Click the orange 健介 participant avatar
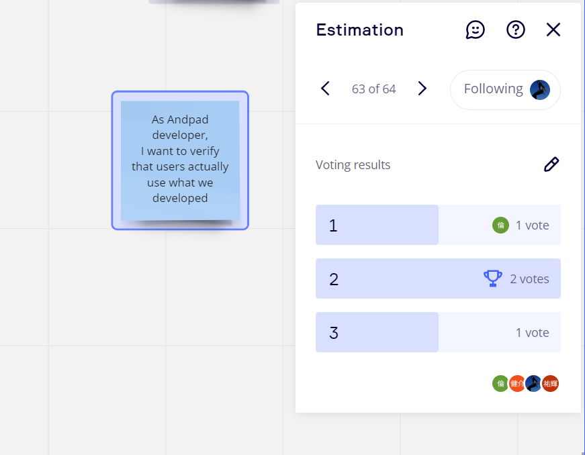 [x=517, y=383]
